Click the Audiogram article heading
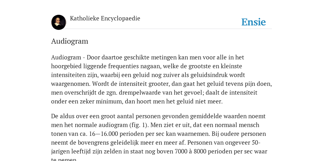The height and width of the screenshot is (161, 323). tap(70, 41)
